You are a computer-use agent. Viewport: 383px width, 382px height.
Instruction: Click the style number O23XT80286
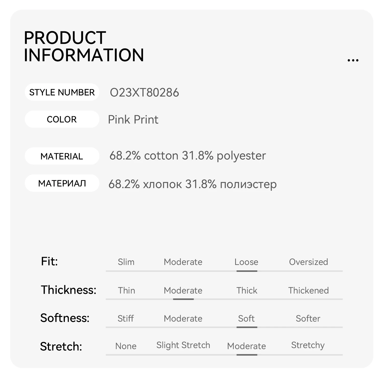click(144, 93)
